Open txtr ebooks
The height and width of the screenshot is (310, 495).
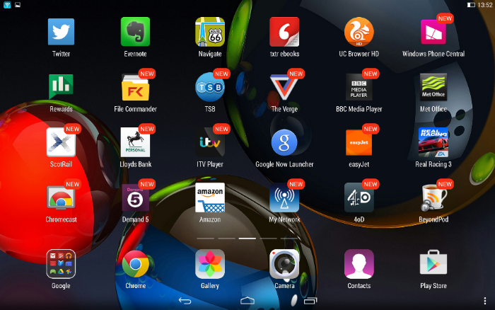tap(284, 32)
